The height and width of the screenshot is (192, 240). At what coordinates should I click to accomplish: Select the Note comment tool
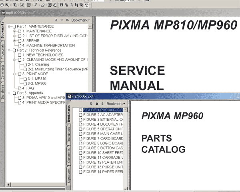click(x=29, y=5)
